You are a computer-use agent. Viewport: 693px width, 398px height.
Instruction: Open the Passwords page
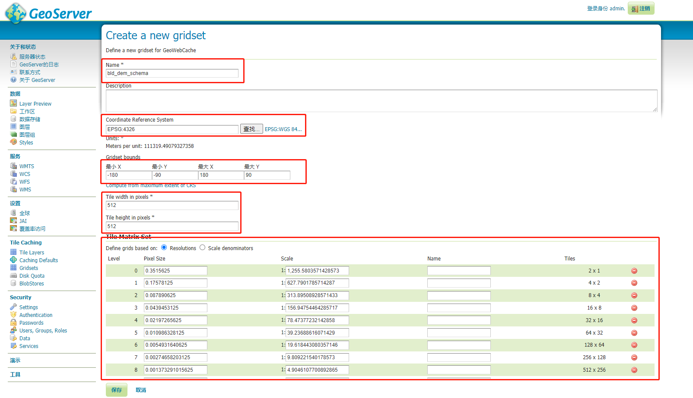[32, 323]
